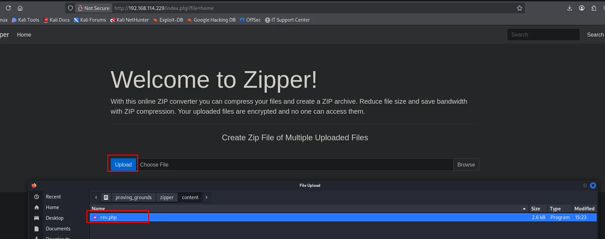Screen dimensions: 605x239
Task: Sort files by the Size column
Action: (x=538, y=209)
